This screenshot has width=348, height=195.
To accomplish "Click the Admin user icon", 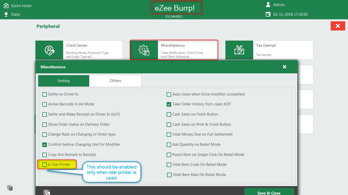I will [x=268, y=5].
